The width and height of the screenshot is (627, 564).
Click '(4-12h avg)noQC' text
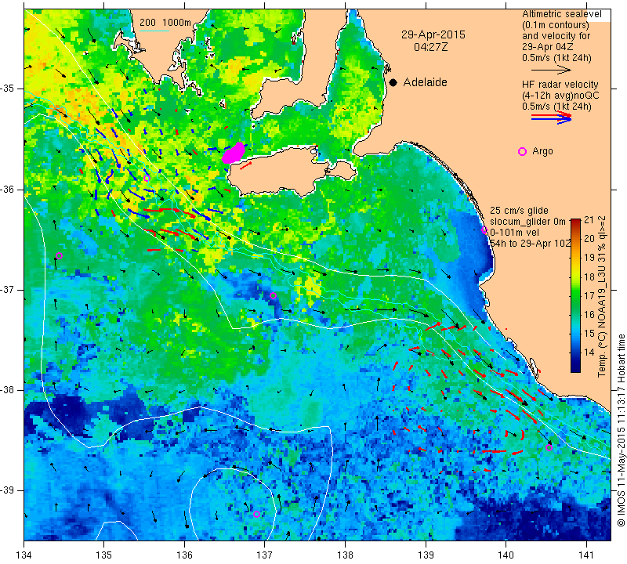pos(560,96)
